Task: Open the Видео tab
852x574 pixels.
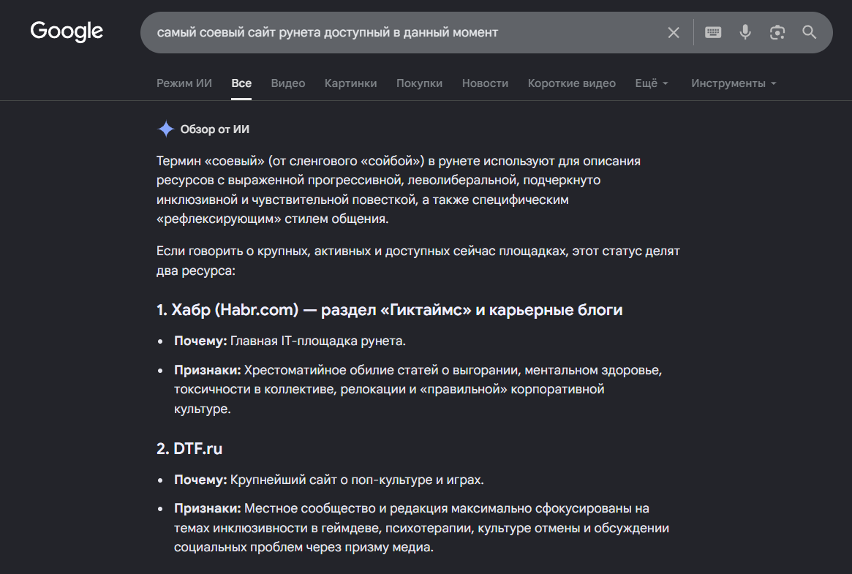Action: click(288, 83)
